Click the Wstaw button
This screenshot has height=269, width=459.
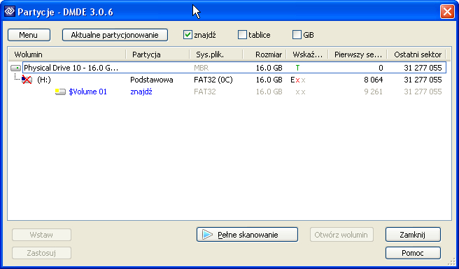point(41,235)
